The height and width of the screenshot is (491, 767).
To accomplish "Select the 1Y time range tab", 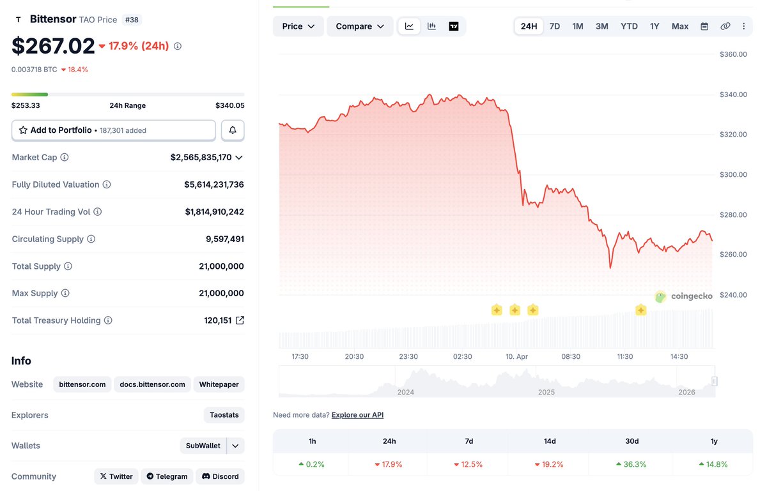I will (655, 26).
